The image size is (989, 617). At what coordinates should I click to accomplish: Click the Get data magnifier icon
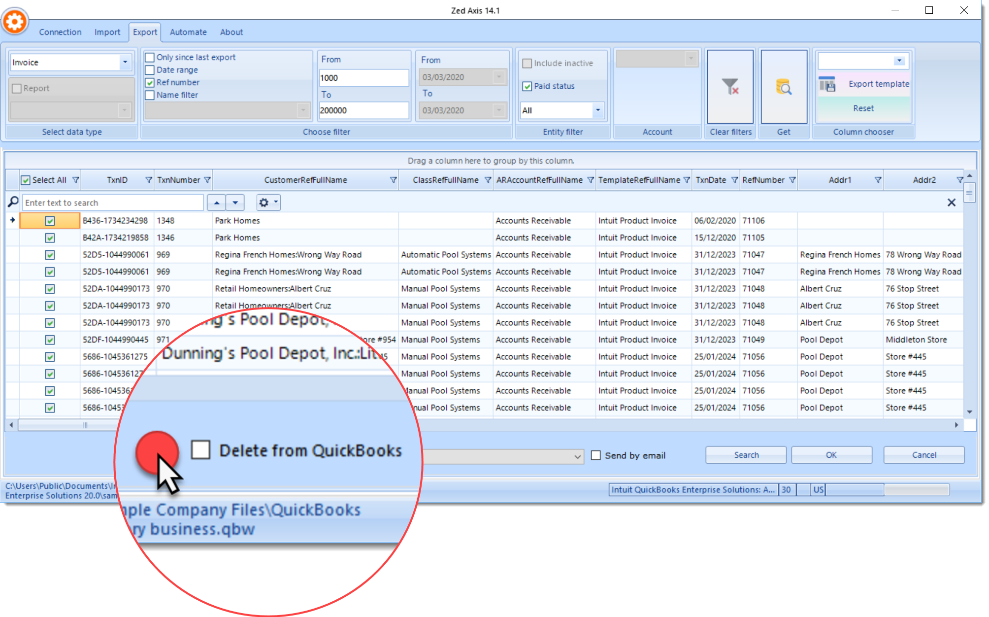(x=783, y=87)
